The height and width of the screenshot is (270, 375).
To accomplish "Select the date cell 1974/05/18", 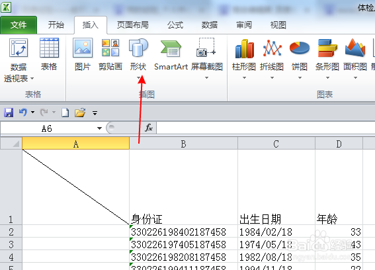I will [276, 244].
